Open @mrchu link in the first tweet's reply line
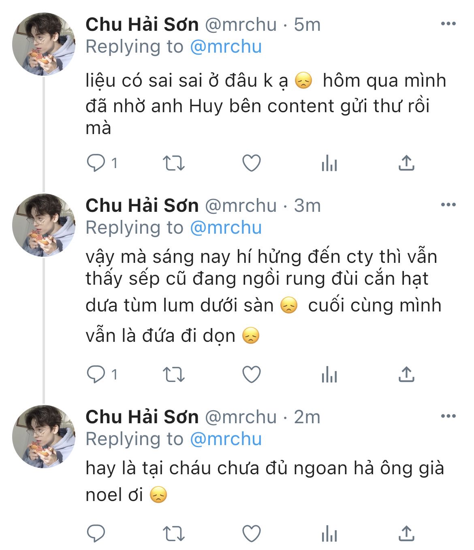This screenshot has width=474, height=550. (226, 47)
